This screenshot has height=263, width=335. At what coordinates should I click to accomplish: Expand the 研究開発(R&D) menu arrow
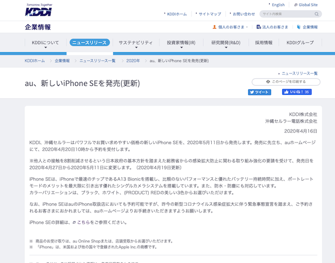coord(226,48)
